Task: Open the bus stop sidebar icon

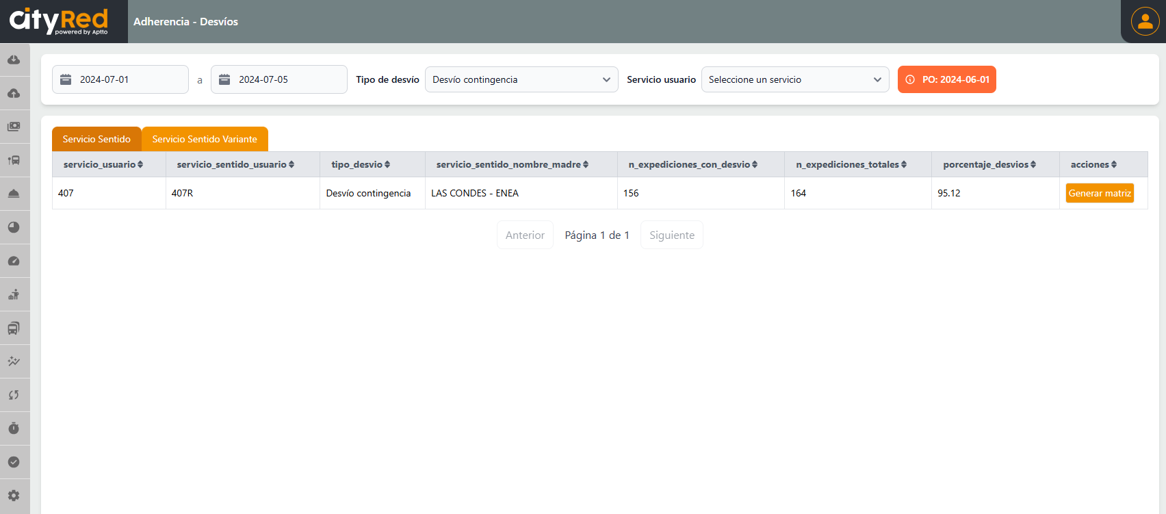Action: pos(14,160)
